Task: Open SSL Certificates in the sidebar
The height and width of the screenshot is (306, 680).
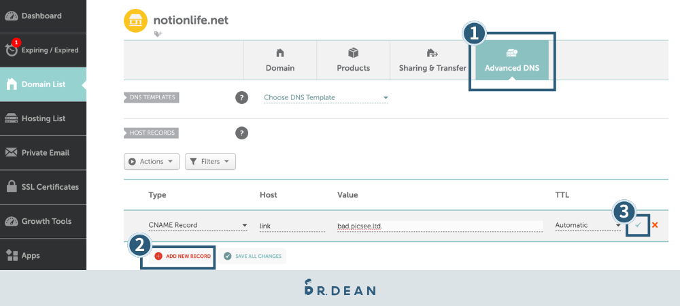Action: (x=43, y=187)
